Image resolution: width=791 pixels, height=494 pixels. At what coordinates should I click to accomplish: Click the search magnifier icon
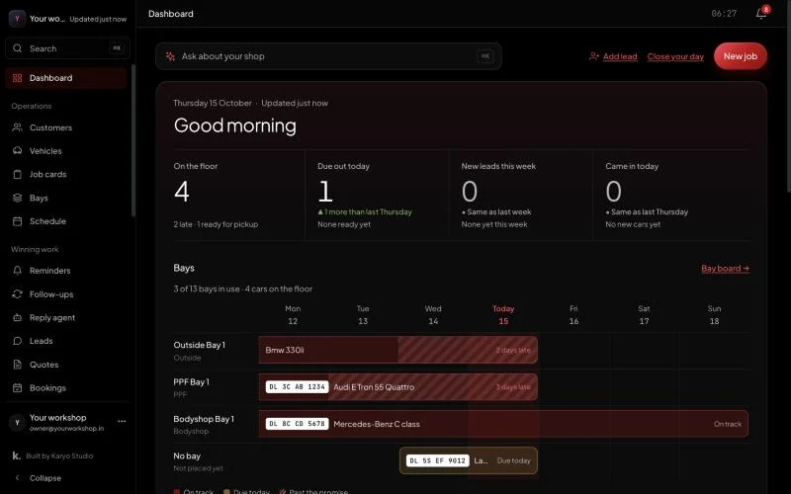pyautogui.click(x=17, y=48)
